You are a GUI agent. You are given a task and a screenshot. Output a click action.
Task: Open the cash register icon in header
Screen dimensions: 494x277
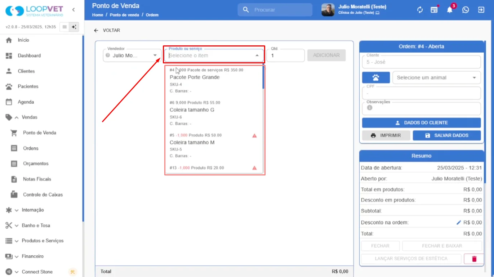(x=434, y=10)
